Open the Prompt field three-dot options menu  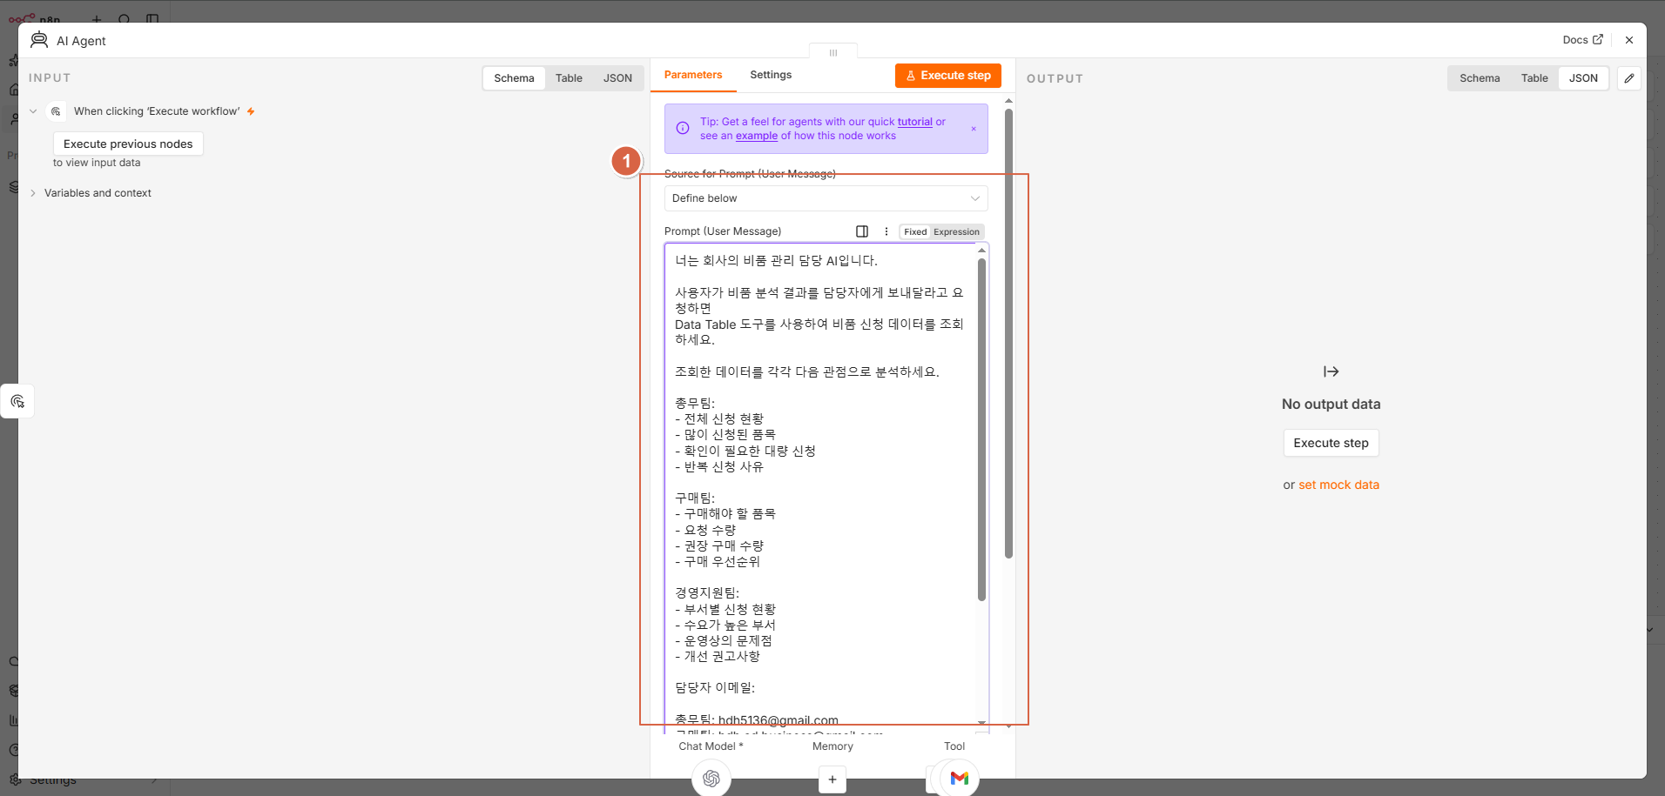pos(886,231)
